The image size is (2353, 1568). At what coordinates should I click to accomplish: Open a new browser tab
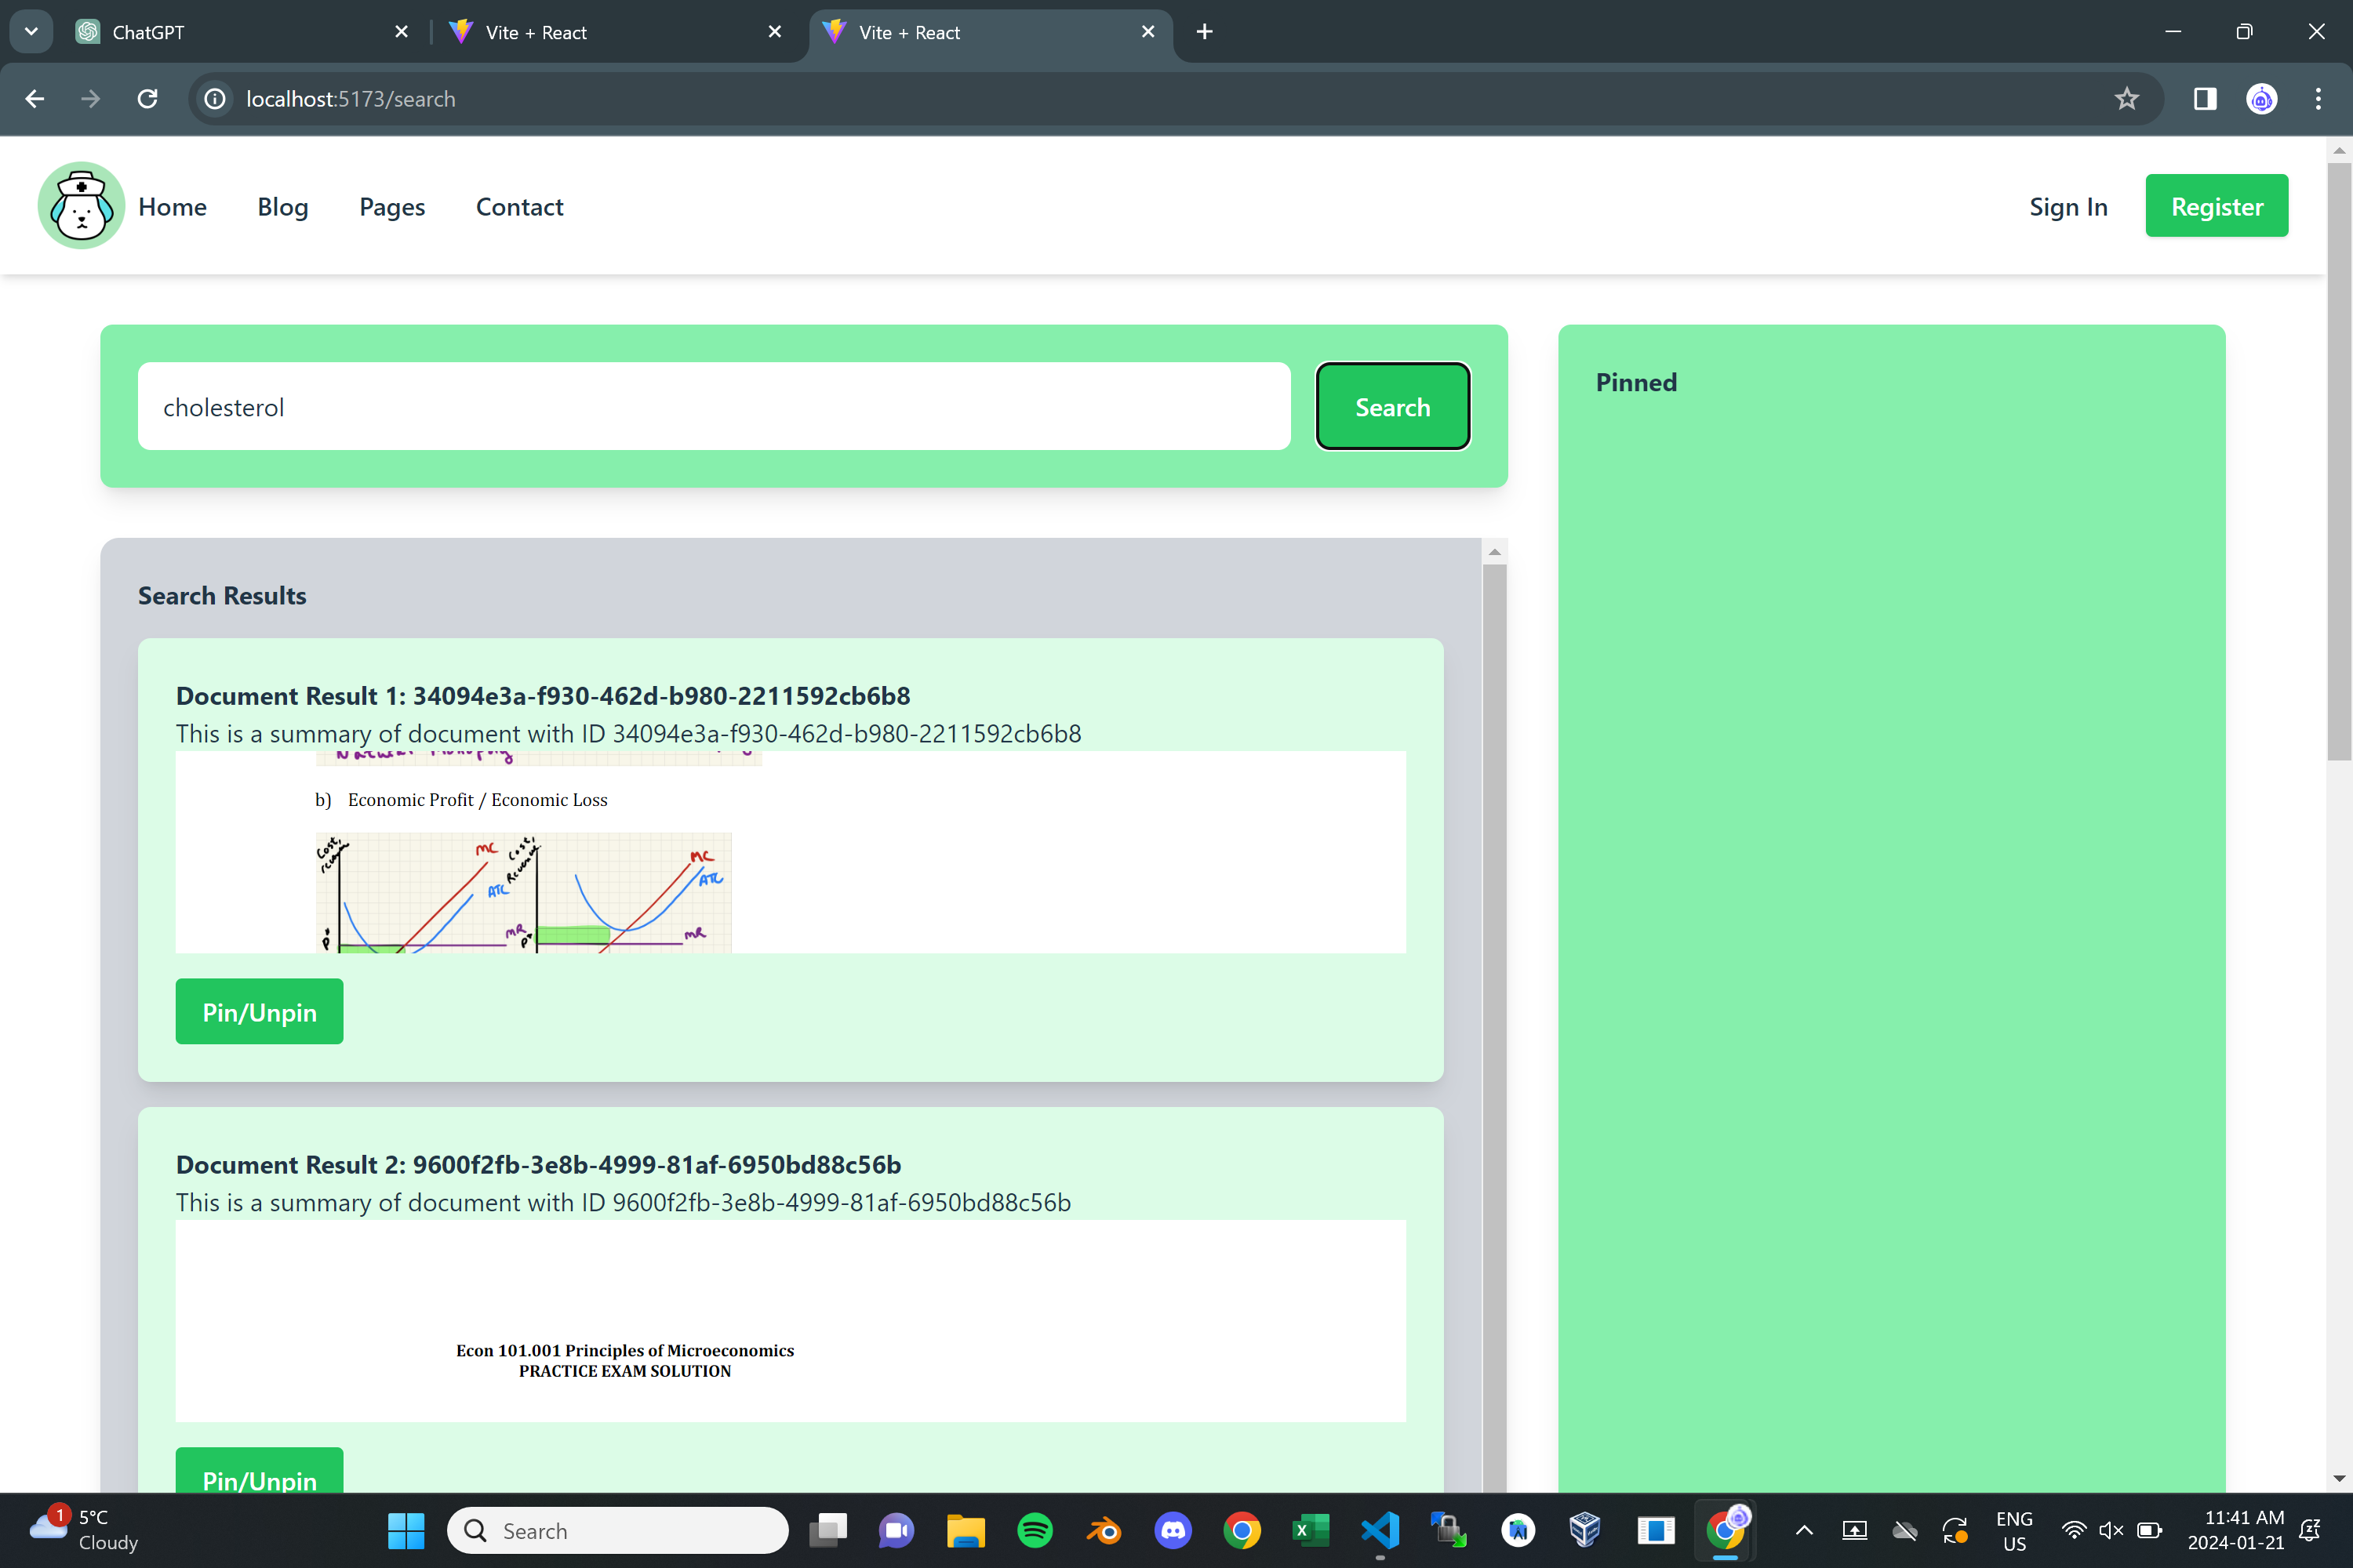click(x=1205, y=32)
